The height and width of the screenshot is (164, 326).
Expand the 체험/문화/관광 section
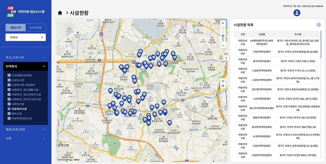tap(25, 129)
